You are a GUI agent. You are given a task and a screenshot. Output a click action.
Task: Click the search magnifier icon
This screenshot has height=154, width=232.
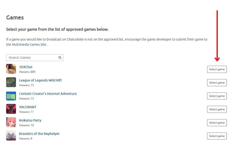(x=60, y=57)
